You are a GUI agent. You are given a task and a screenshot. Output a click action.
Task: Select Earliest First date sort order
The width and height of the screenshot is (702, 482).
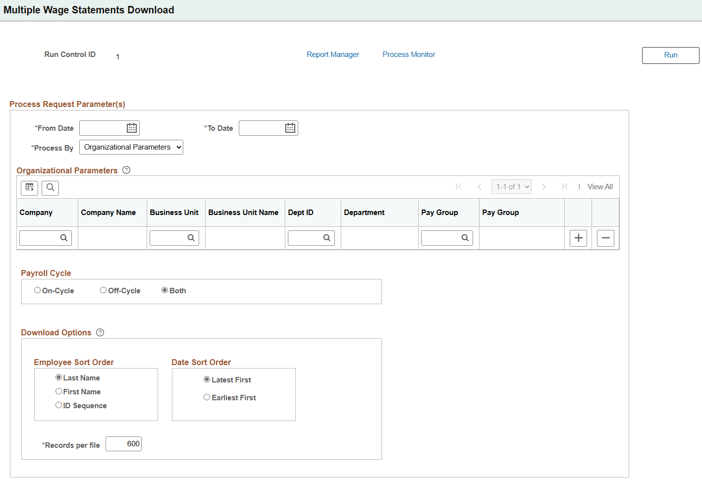[x=207, y=397]
